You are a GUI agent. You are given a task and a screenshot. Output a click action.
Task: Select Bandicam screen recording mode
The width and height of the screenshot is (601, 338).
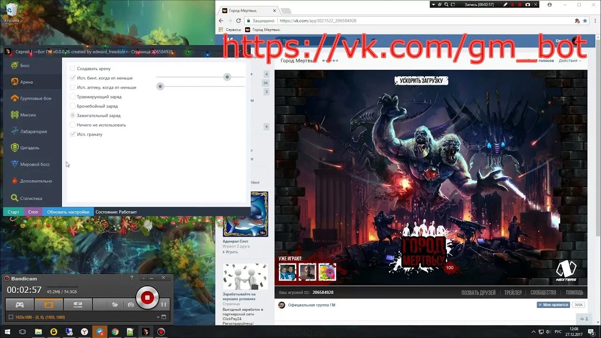(x=49, y=305)
